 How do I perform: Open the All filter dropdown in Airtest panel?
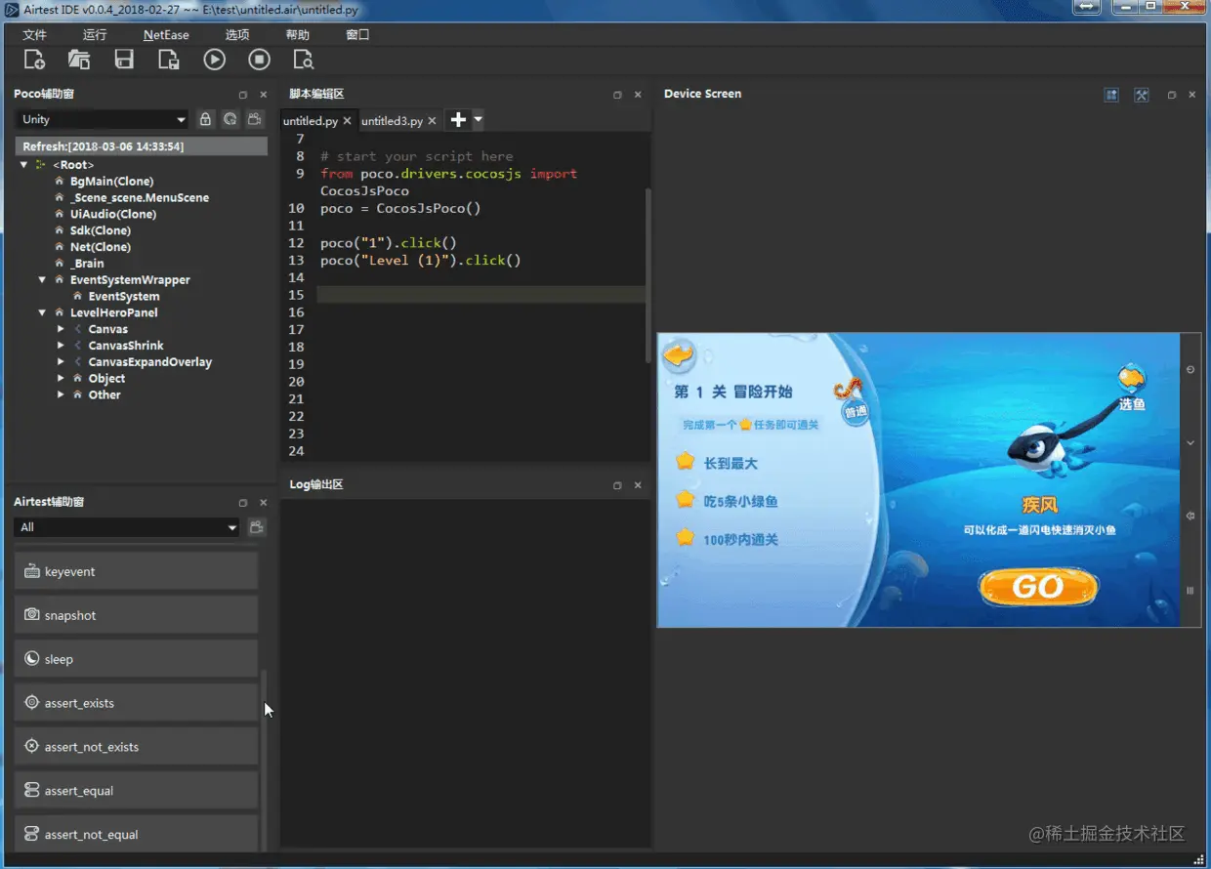[x=127, y=527]
